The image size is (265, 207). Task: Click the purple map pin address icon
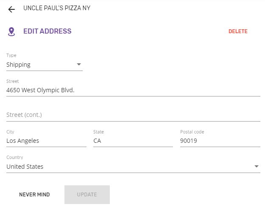click(x=11, y=32)
